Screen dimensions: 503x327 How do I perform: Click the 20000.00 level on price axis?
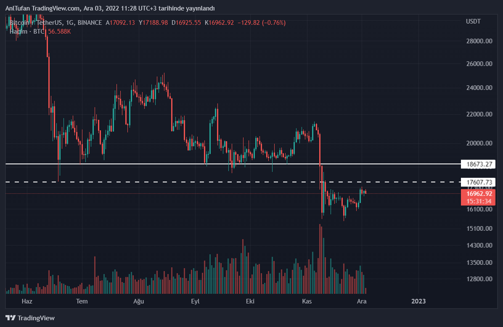tap(479, 143)
